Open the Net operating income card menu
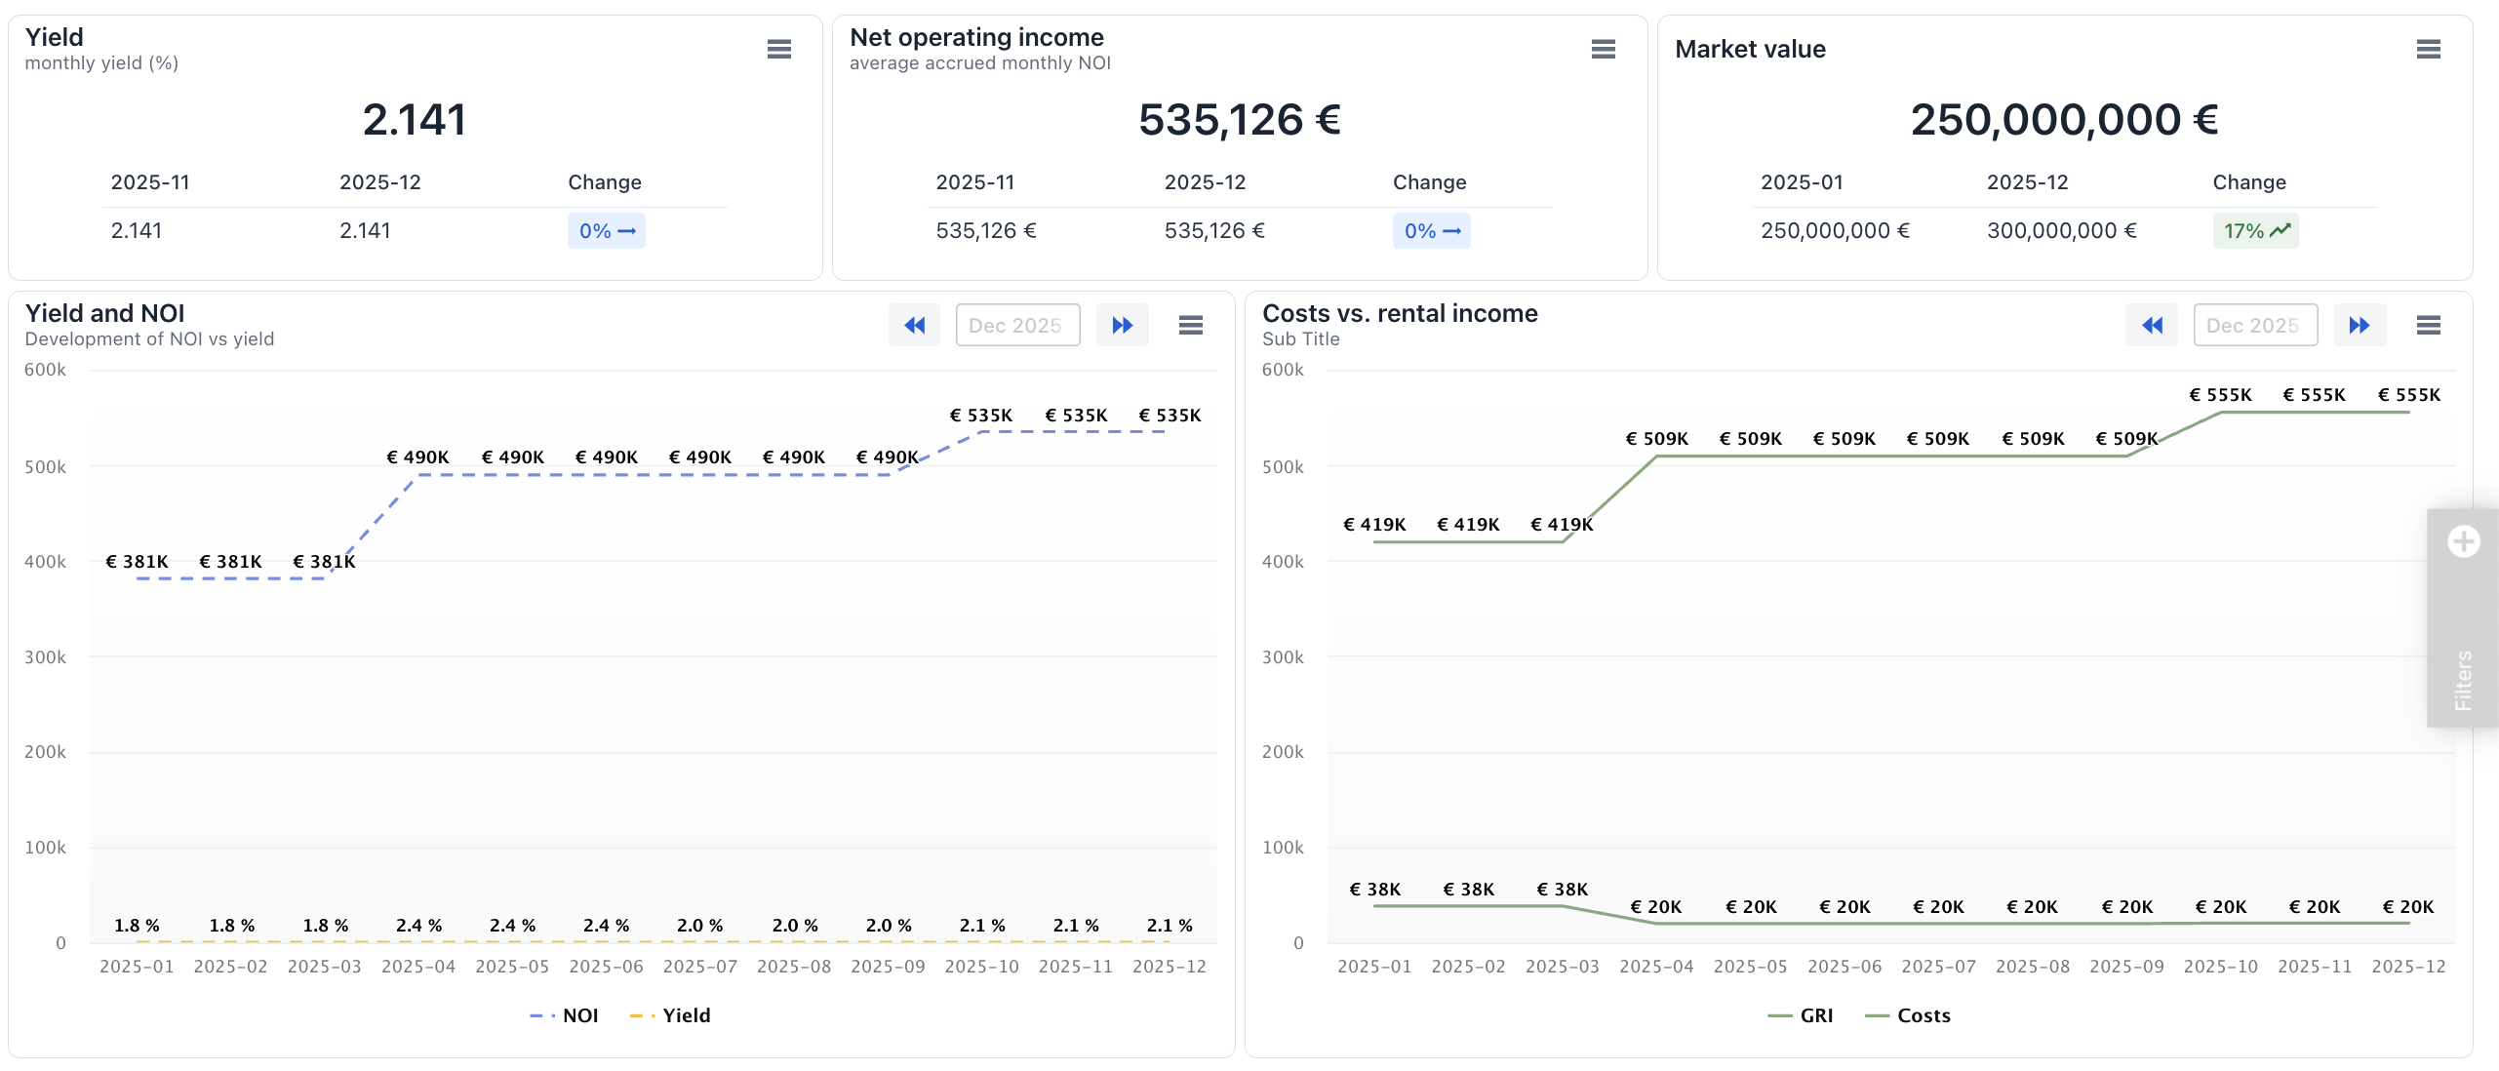The image size is (2499, 1071). point(1603,49)
